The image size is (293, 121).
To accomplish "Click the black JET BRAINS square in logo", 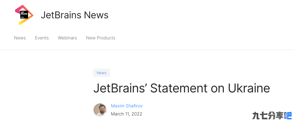I will (24, 15).
